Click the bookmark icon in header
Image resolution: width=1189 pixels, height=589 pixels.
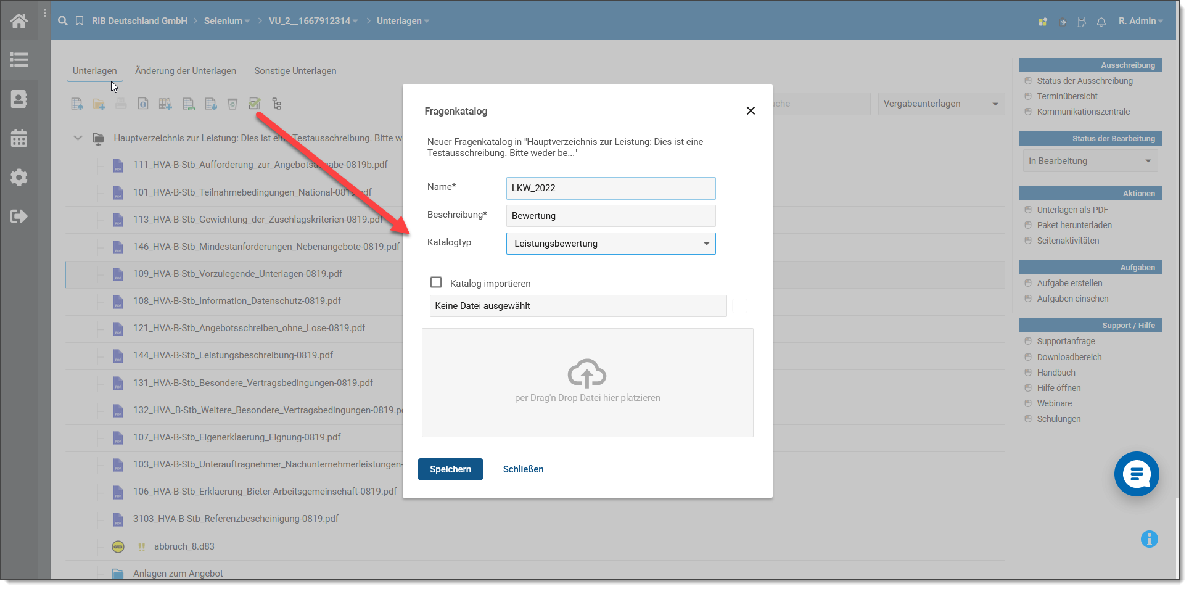pos(80,21)
